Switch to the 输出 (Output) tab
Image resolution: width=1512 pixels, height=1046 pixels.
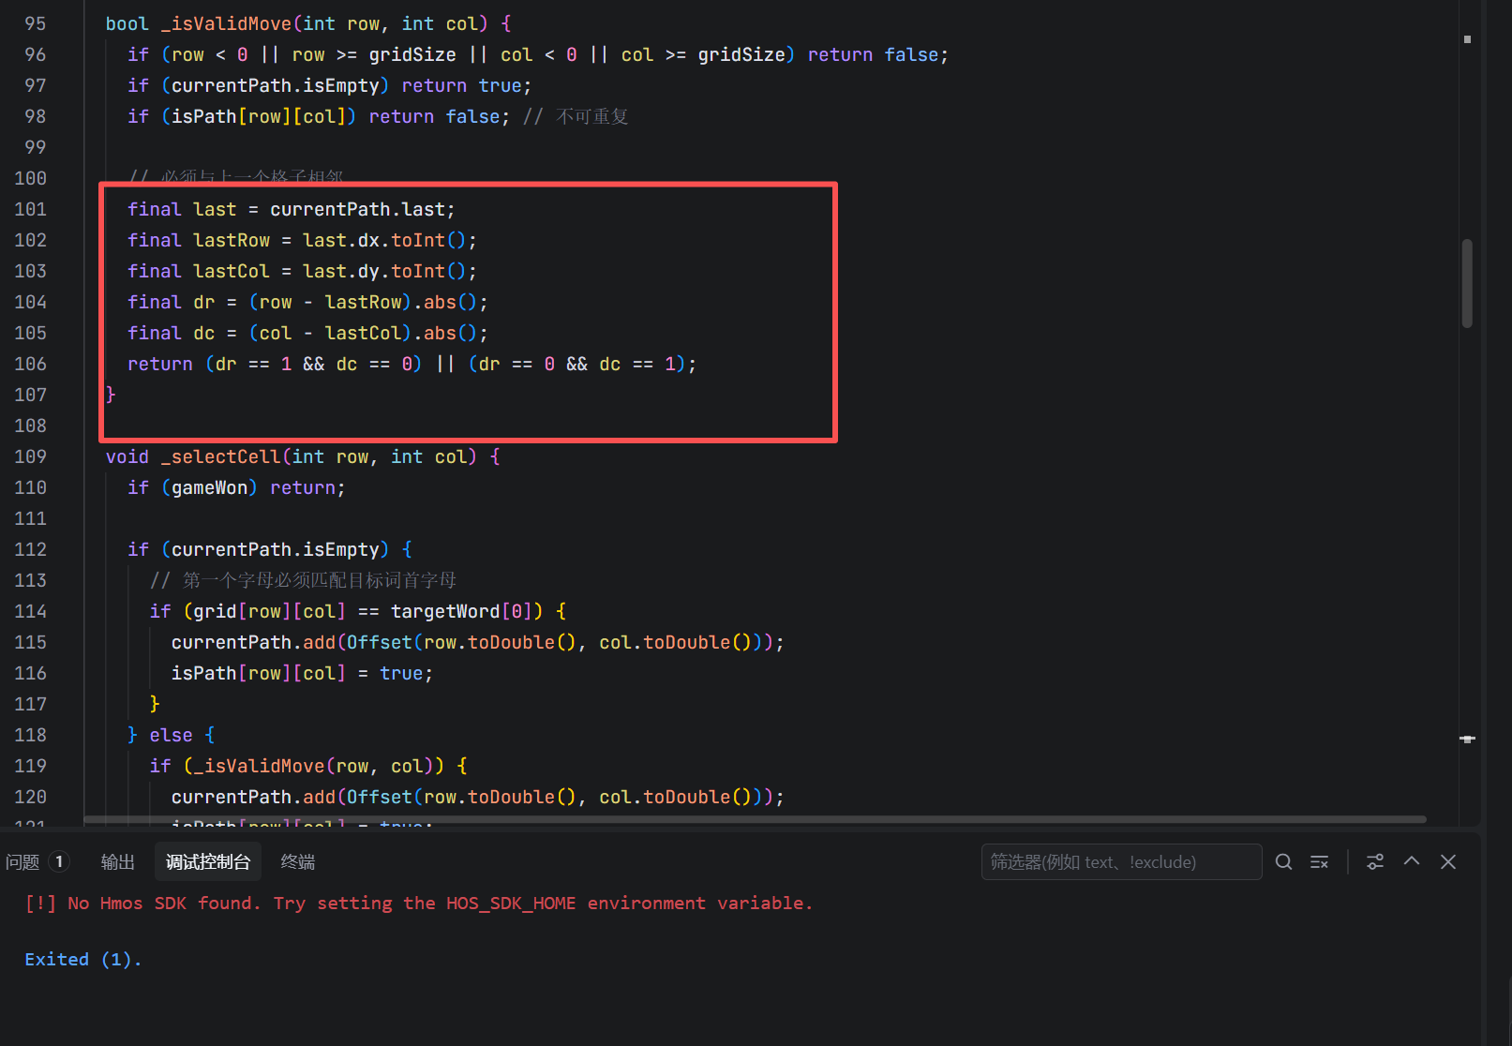[x=118, y=861]
